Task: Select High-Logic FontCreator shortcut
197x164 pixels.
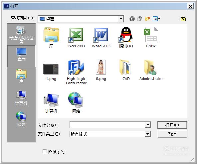Action: [x=76, y=72]
